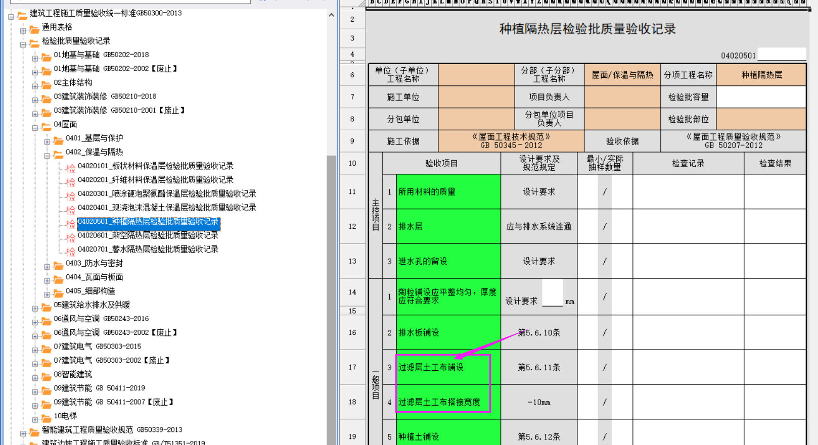The width and height of the screenshot is (818, 445).
Task: Click the 项目负责人 orange input cell
Action: click(622, 97)
